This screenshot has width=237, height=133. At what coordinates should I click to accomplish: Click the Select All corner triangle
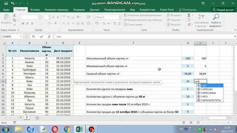point(4,43)
